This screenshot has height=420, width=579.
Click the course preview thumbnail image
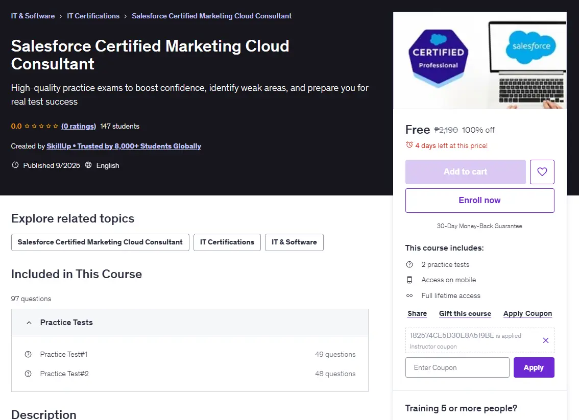tap(479, 61)
